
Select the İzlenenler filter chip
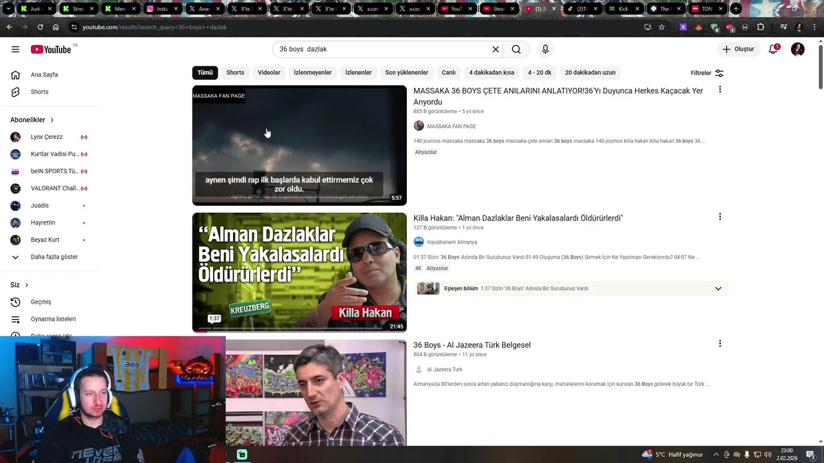[x=359, y=73]
